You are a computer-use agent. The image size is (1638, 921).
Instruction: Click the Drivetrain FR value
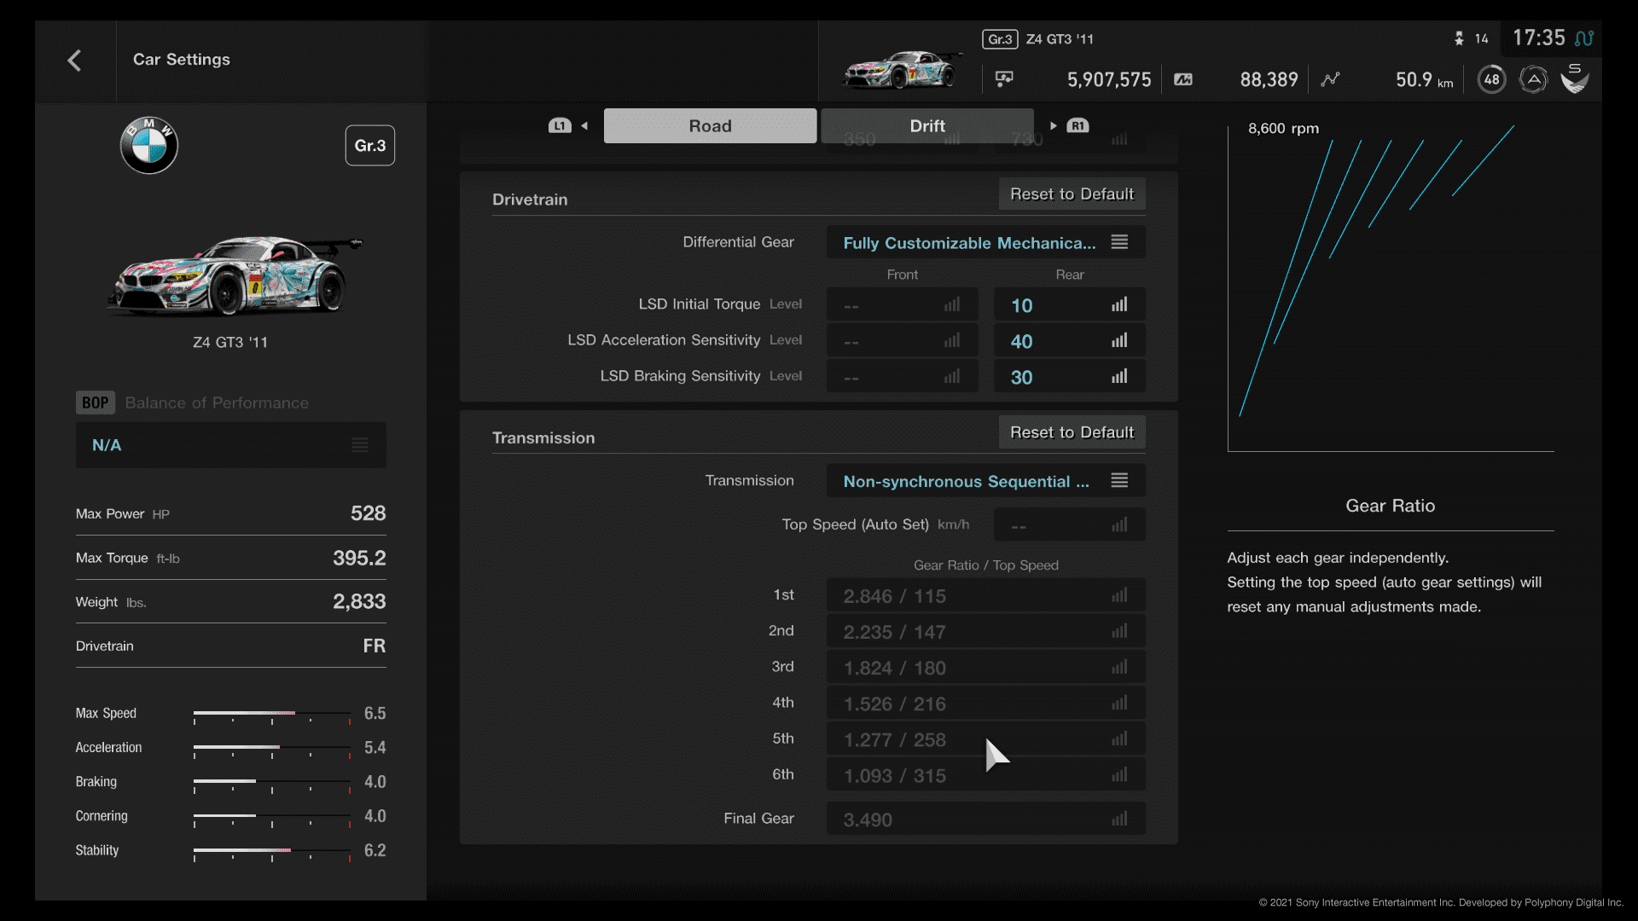point(374,646)
